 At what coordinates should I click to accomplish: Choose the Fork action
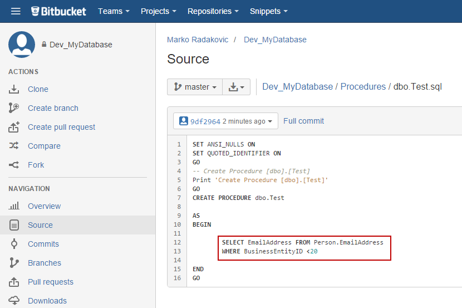(x=36, y=165)
